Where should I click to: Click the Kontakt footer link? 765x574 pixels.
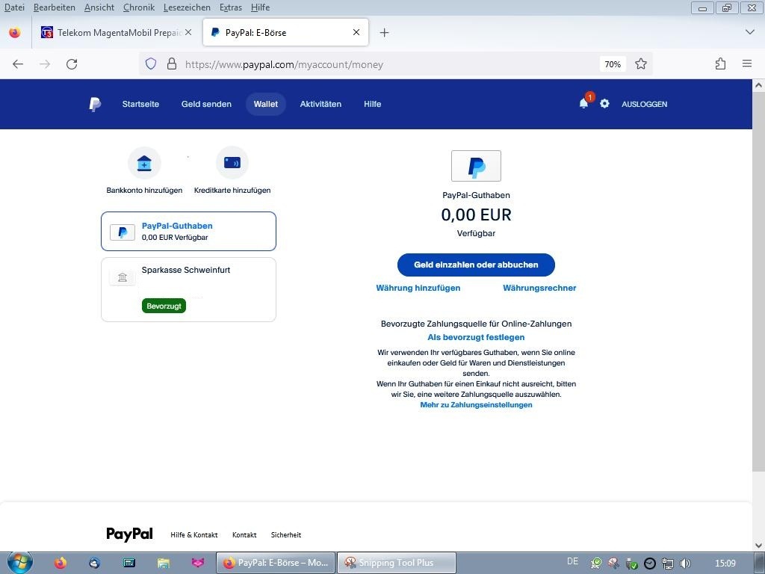[244, 535]
